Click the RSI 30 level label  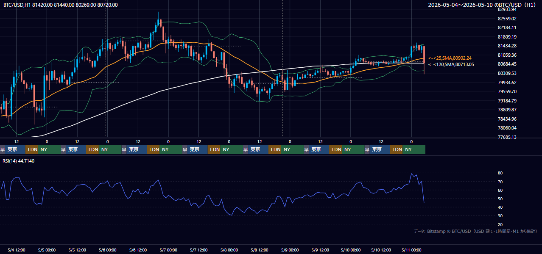pos(500,216)
